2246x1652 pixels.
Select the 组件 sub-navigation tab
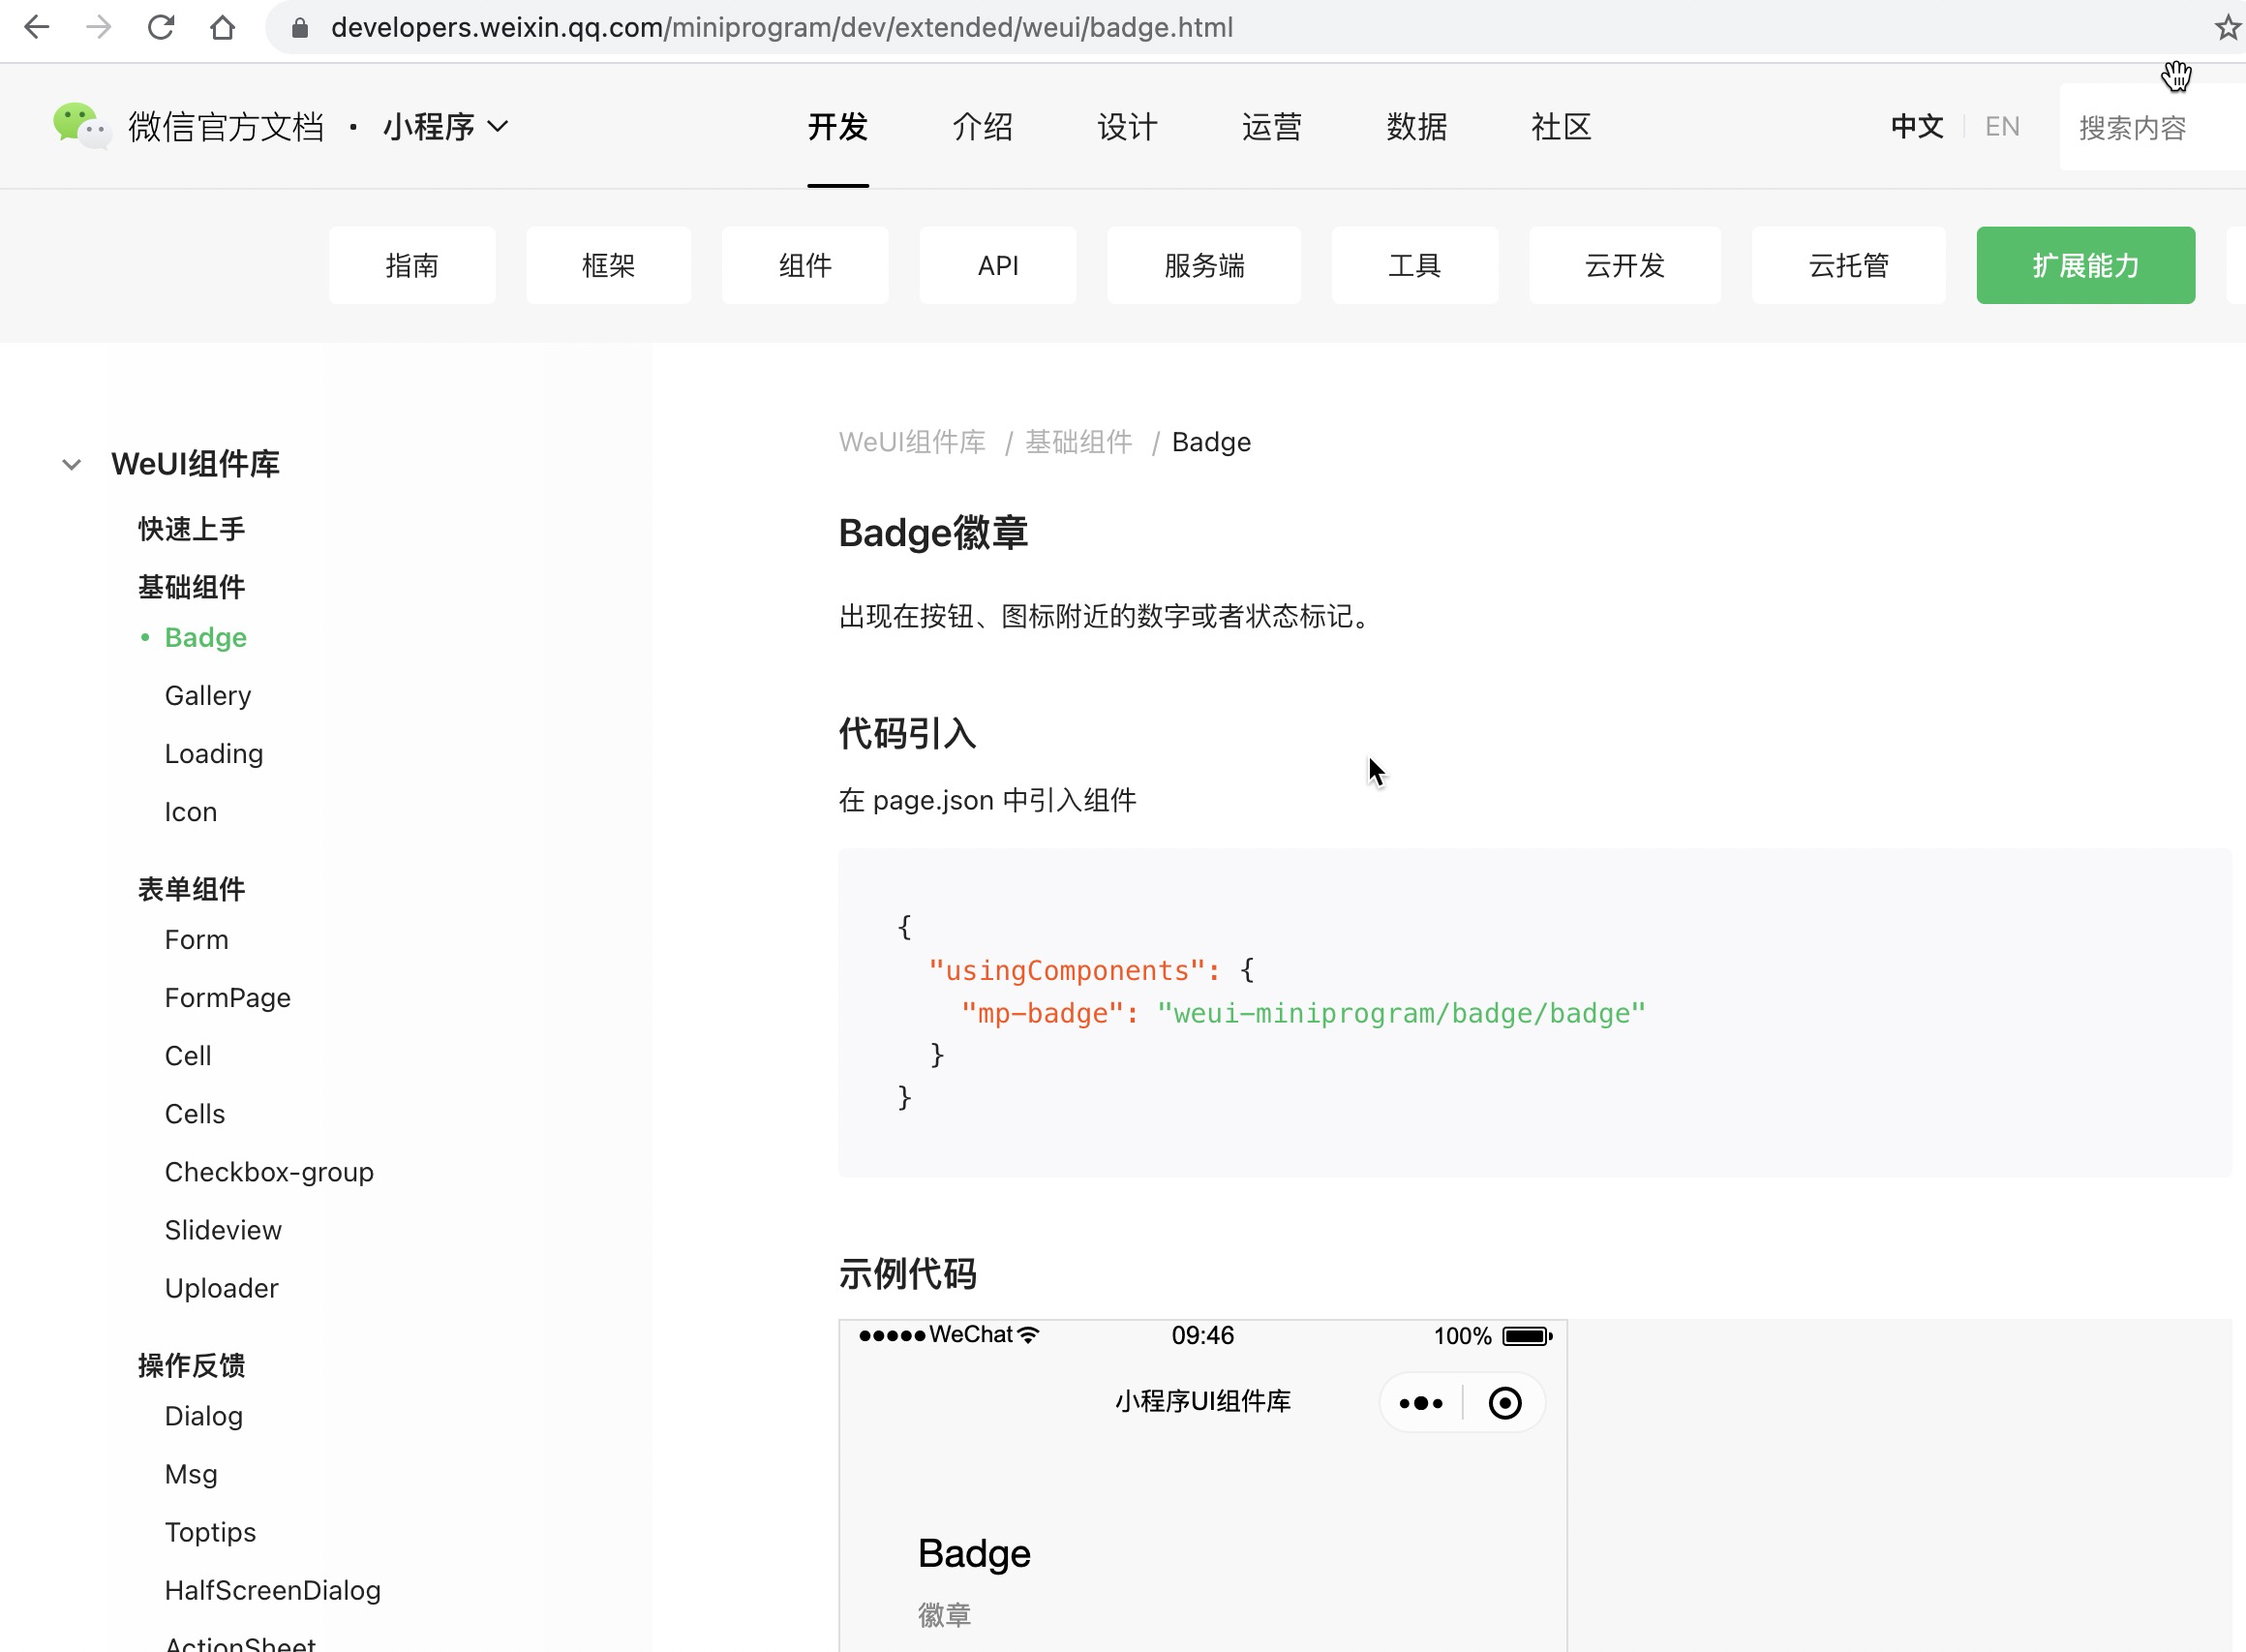pos(804,265)
